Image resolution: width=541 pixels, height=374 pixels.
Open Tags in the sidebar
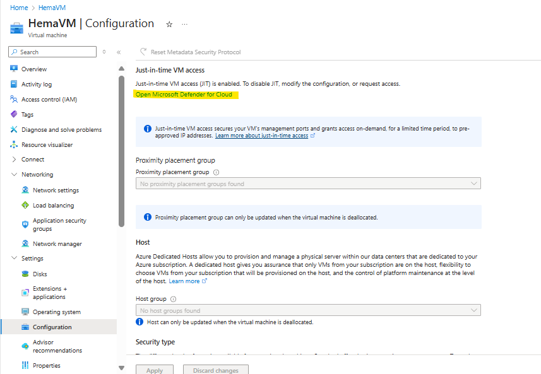[27, 114]
